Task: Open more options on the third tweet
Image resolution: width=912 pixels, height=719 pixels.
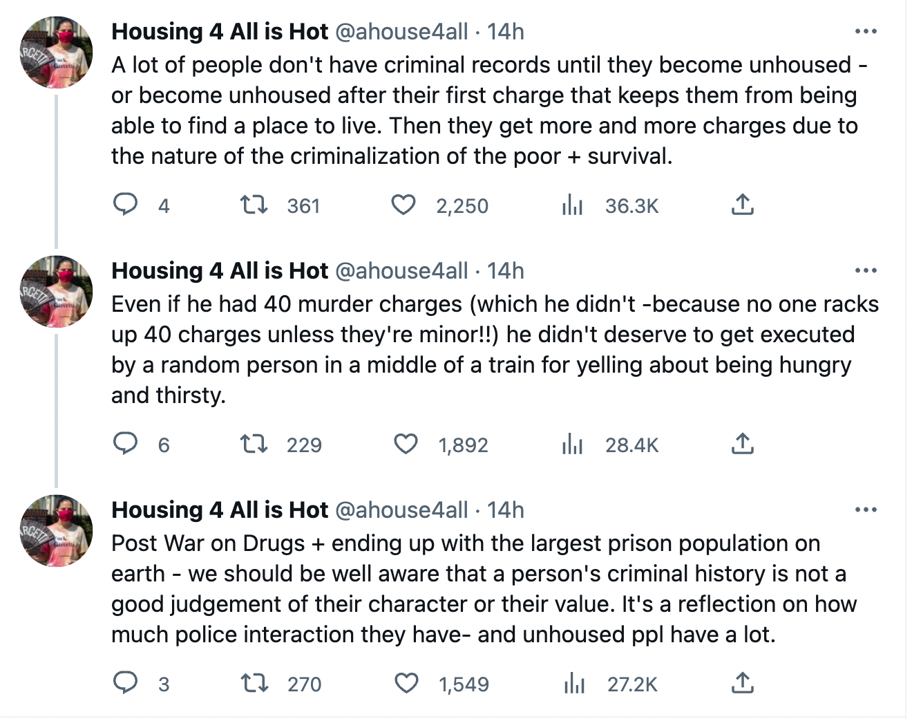Action: (866, 510)
